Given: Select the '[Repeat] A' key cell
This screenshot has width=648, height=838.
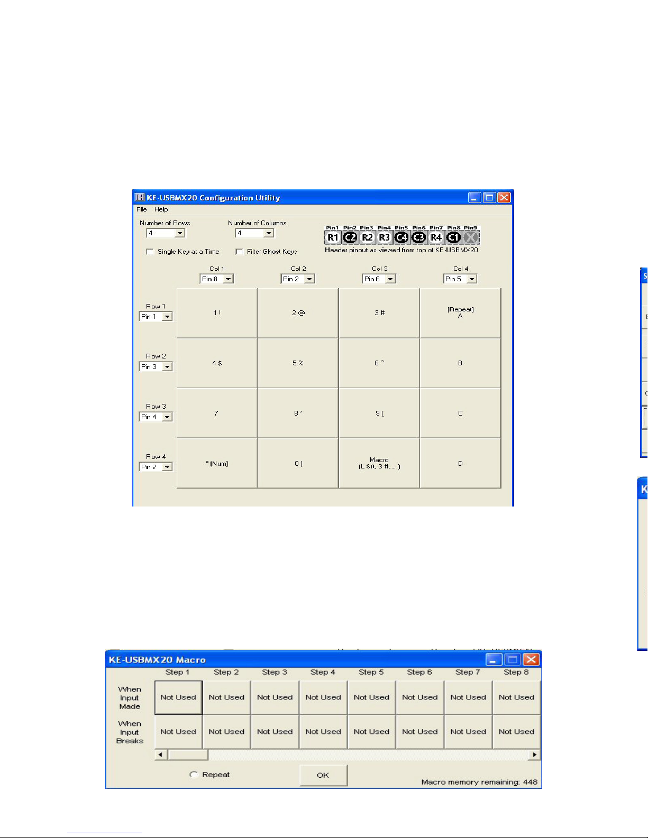Looking at the screenshot, I should (460, 313).
